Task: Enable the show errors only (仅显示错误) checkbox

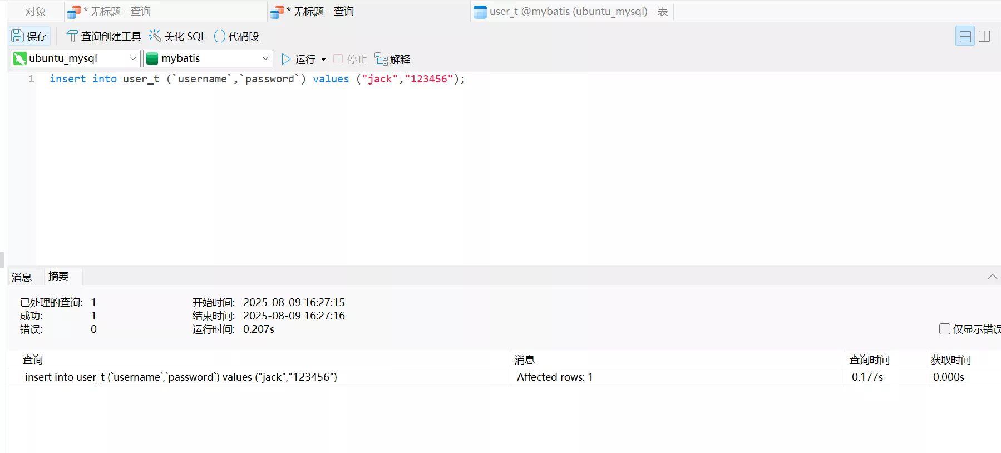Action: pyautogui.click(x=944, y=329)
